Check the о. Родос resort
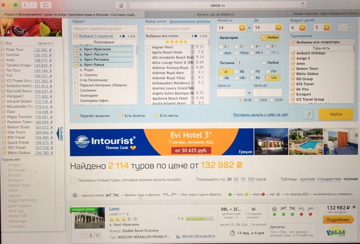The height and width of the screenshot is (244, 360). 76,70
